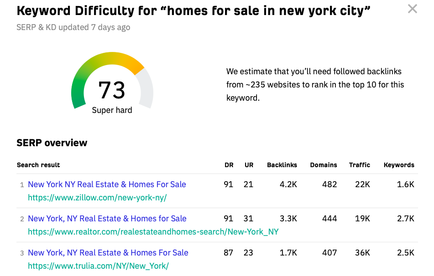Image resolution: width=434 pixels, height=276 pixels.
Task: Click the keyword difficulty gauge showing 73
Action: point(112,83)
